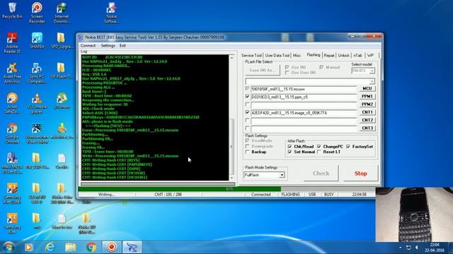Enable the CNT2 file row checkbox
The image size is (453, 254).
coord(247,120)
